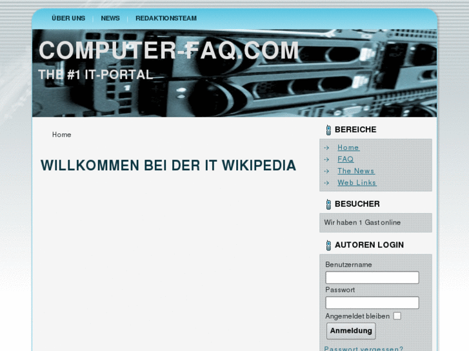Click the arrow bullet beside The News
The image size is (469, 351).
click(x=326, y=171)
